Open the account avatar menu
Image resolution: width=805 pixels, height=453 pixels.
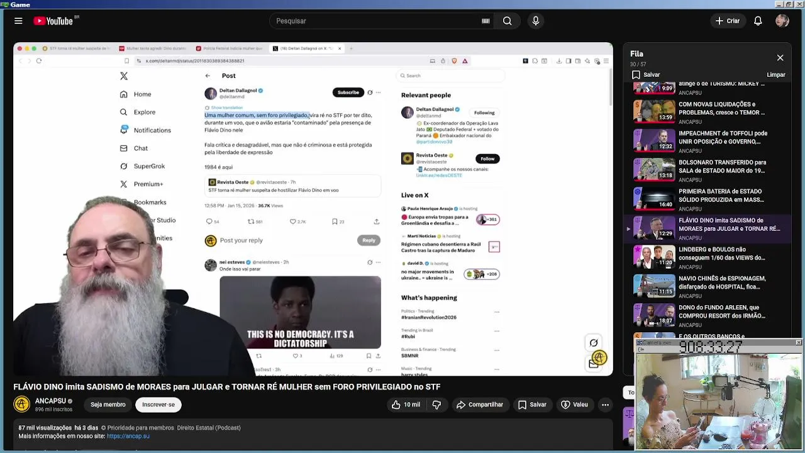coord(782,21)
